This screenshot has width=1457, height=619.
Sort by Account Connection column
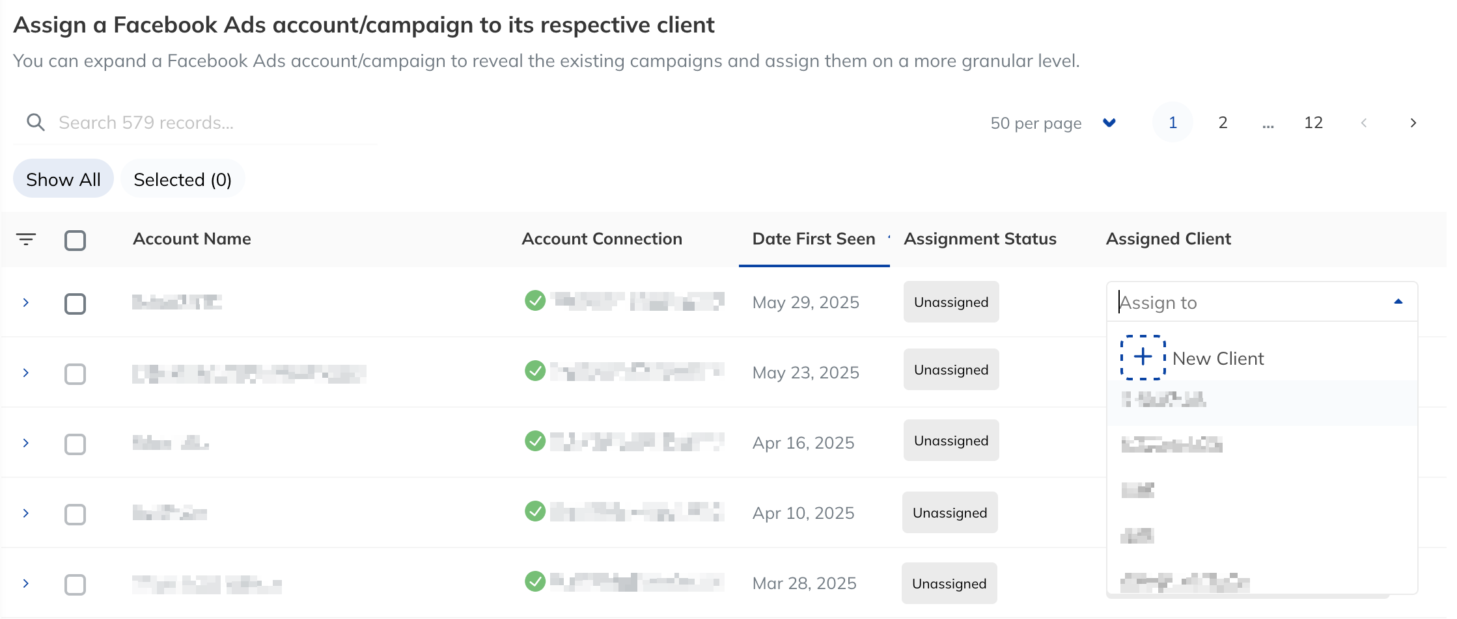(x=602, y=239)
